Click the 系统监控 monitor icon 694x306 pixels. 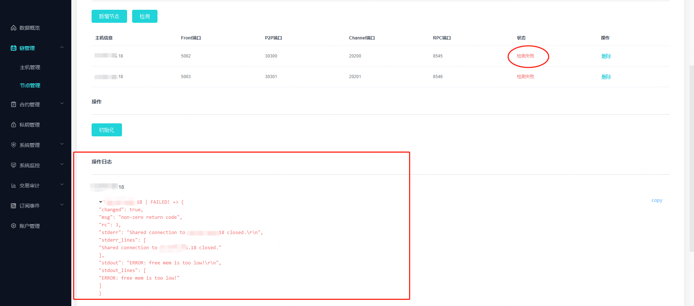pos(13,165)
